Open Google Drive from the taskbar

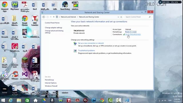tap(44, 100)
